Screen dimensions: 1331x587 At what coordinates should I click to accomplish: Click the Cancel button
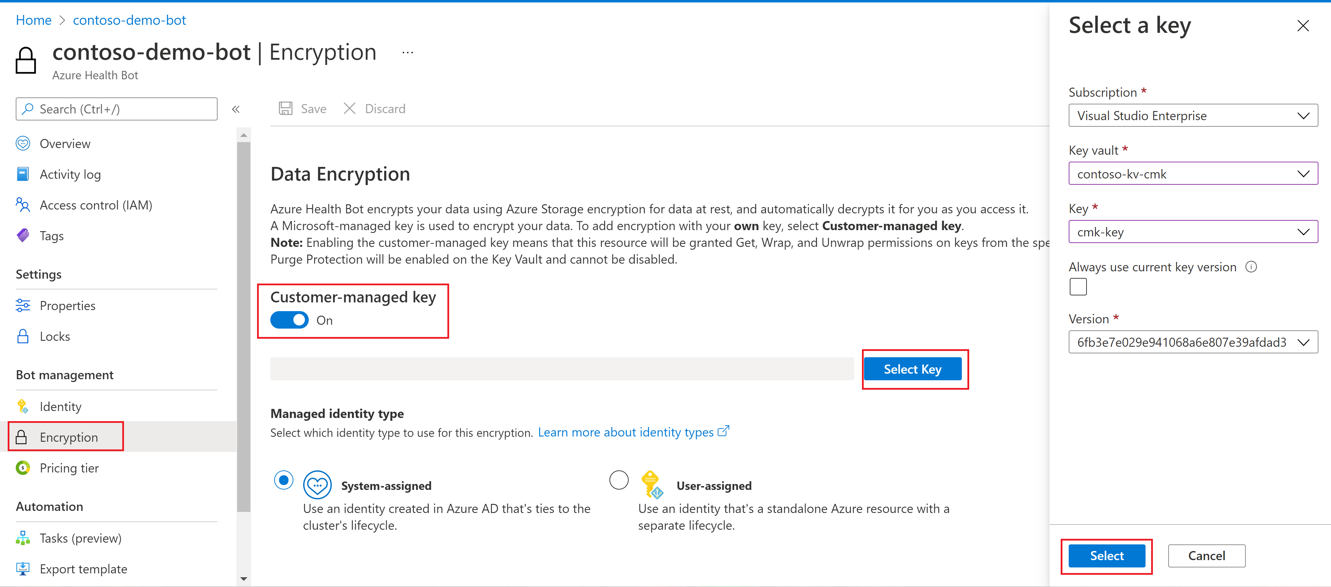[x=1206, y=556]
